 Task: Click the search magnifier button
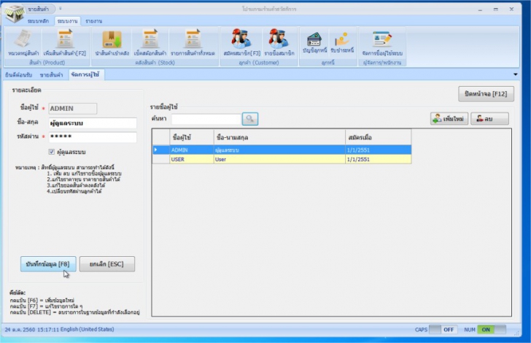[250, 119]
